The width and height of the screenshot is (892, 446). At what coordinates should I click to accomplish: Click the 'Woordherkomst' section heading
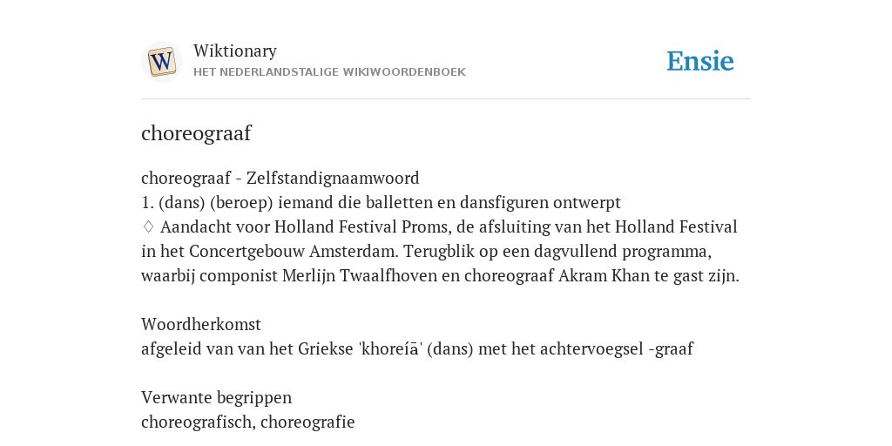coord(201,324)
